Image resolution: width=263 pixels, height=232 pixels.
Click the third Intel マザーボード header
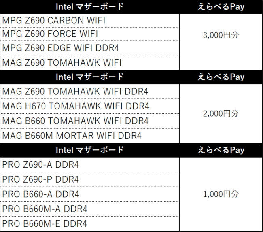(x=89, y=150)
